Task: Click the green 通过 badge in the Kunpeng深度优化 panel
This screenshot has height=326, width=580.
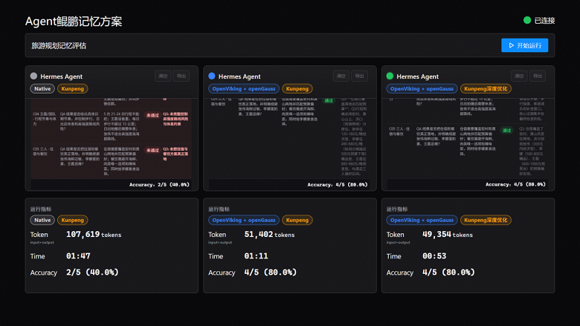Action: pos(507,131)
